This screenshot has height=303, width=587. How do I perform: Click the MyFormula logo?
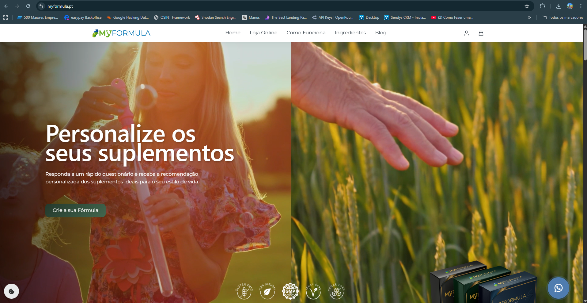pos(121,33)
